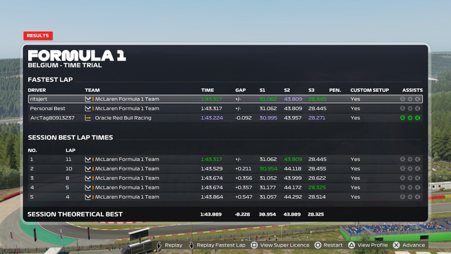Click the last green assist icon for ArcTag80913237
451x254 pixels.
[x=418, y=118]
